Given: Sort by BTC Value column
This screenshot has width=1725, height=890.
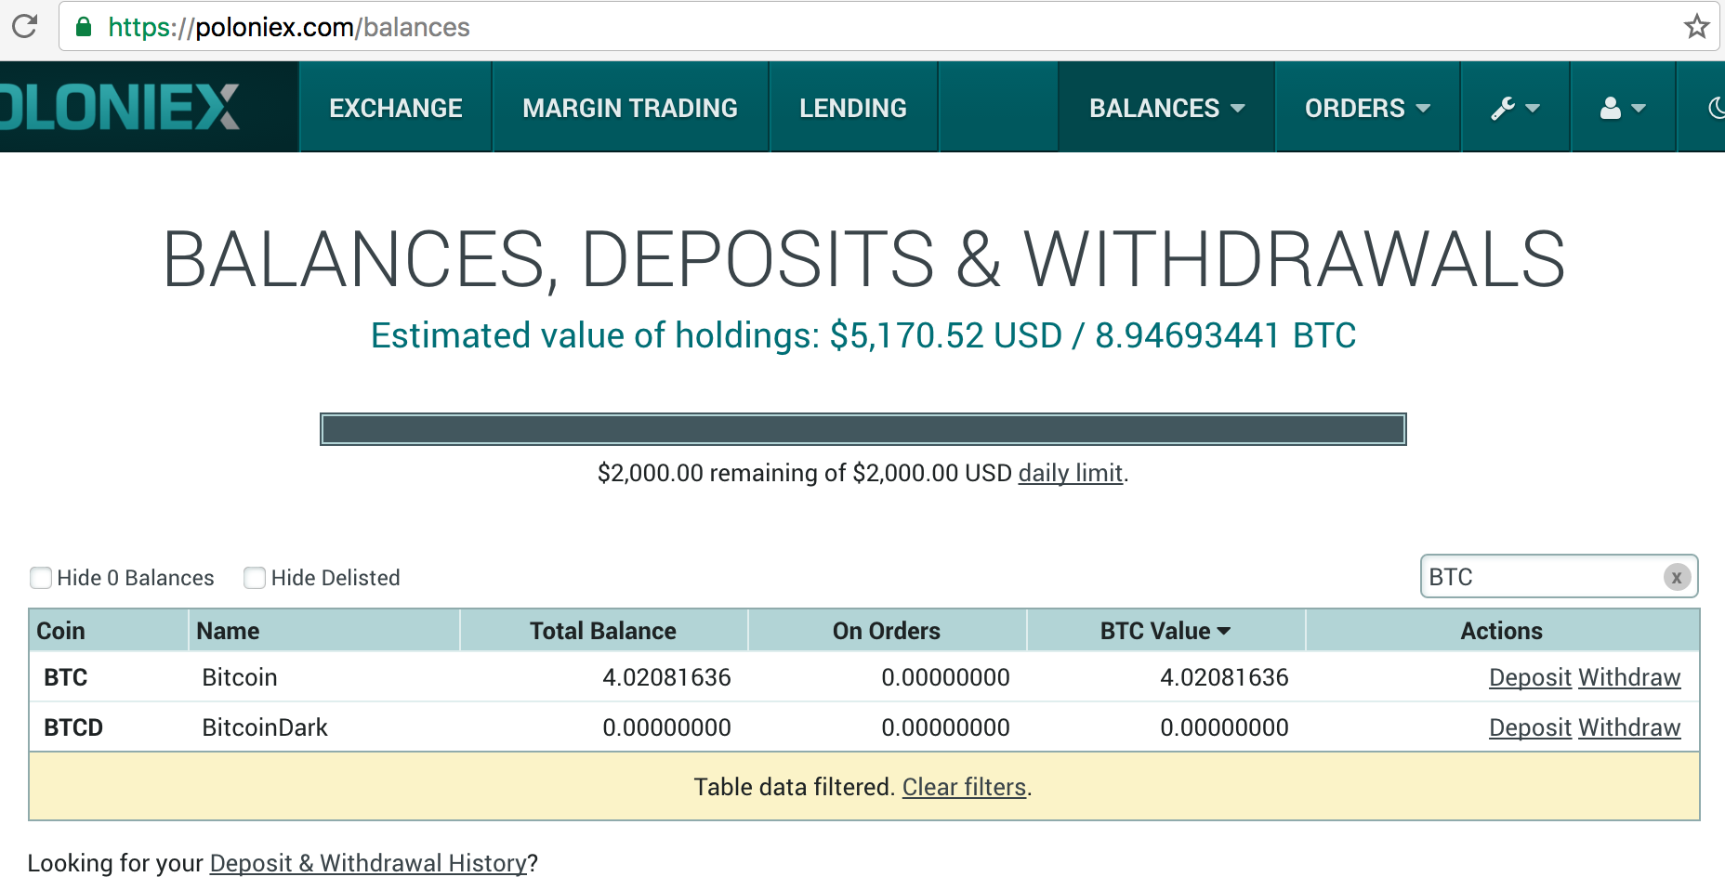Looking at the screenshot, I should [1165, 631].
